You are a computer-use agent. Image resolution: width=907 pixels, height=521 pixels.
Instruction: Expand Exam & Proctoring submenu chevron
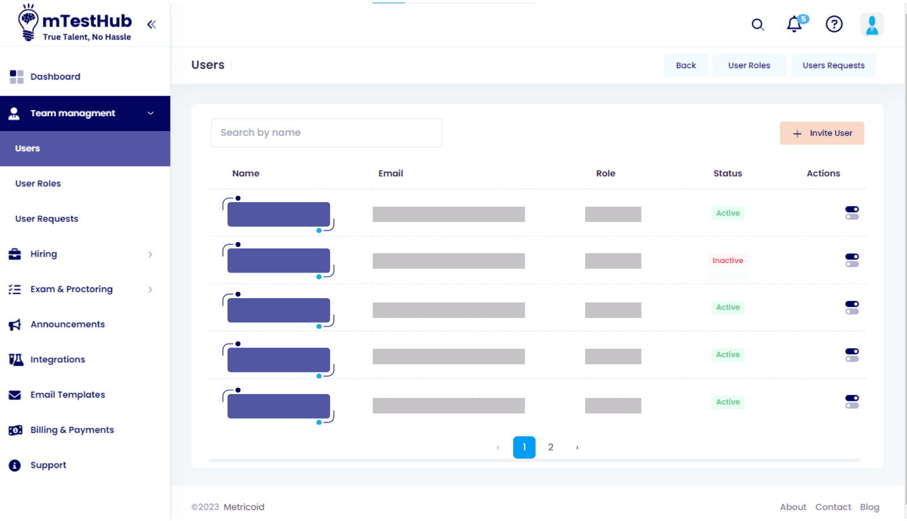tap(150, 290)
